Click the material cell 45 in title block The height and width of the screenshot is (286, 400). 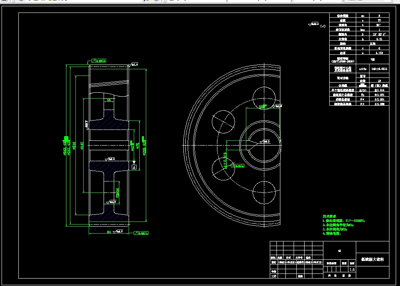339,251
